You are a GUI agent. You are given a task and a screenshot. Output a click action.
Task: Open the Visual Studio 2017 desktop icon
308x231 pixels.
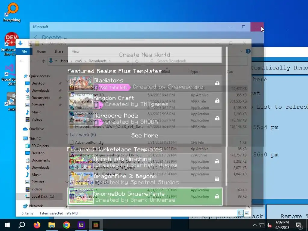pos(9,75)
